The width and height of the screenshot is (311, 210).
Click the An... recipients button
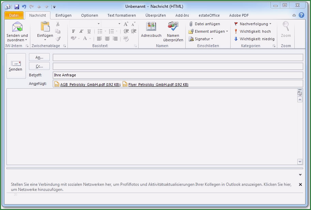pyautogui.click(x=39, y=57)
